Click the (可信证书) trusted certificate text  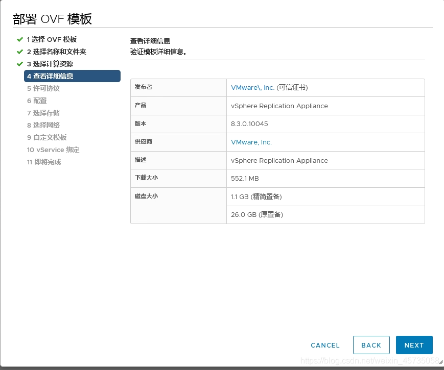(292, 87)
